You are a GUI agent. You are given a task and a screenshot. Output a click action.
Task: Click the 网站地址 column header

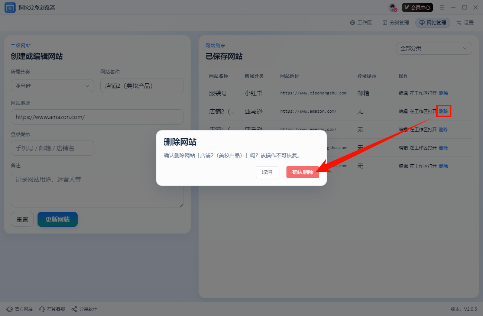pyautogui.click(x=290, y=76)
